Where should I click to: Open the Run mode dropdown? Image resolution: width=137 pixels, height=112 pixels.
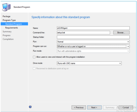tap(93, 51)
